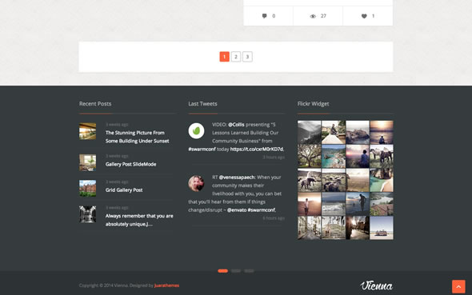The height and width of the screenshot is (295, 472).
Task: Open post 'The Stunning Picture From Some Building Under Sunset'
Action: (138, 137)
